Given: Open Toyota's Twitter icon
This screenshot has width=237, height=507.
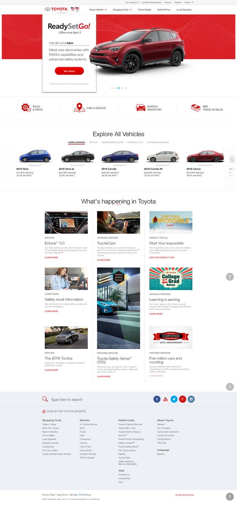Looking at the screenshot, I should 174,399.
